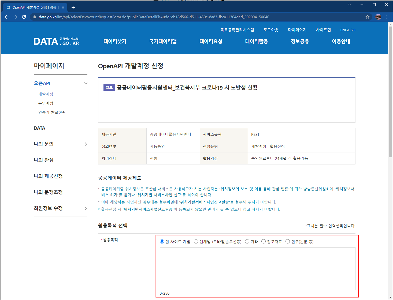Click the site lock icon in address bar
Viewport: 393px width, 300px height.
pyautogui.click(x=34, y=17)
